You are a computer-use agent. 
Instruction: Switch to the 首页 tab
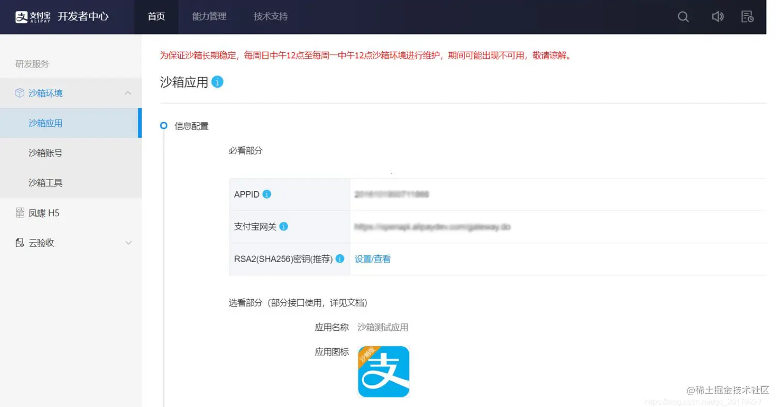[156, 17]
